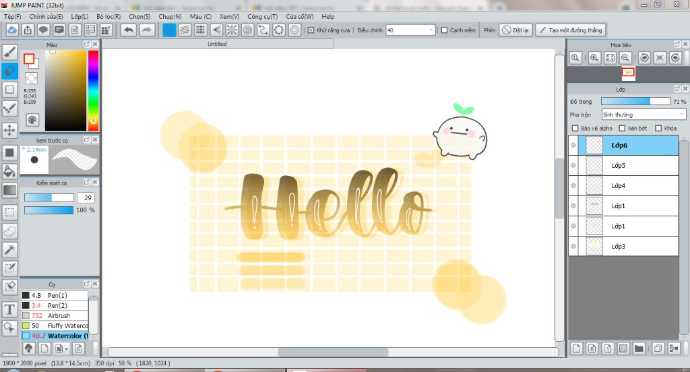Select layer Lớp5
This screenshot has width=690, height=372.
point(623,166)
